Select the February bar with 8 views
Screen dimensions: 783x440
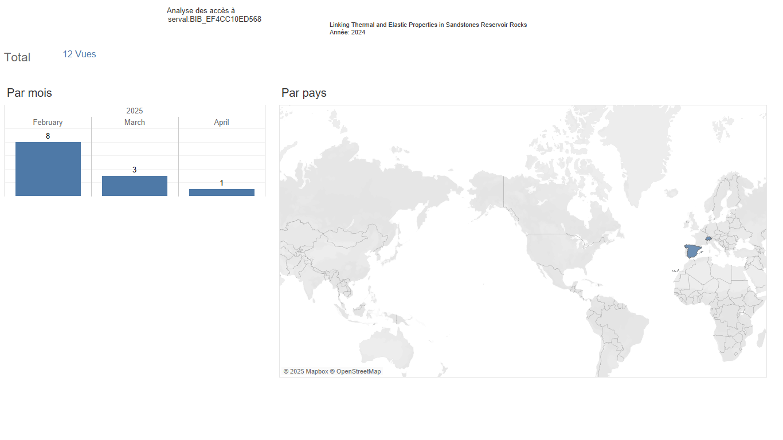coord(48,169)
